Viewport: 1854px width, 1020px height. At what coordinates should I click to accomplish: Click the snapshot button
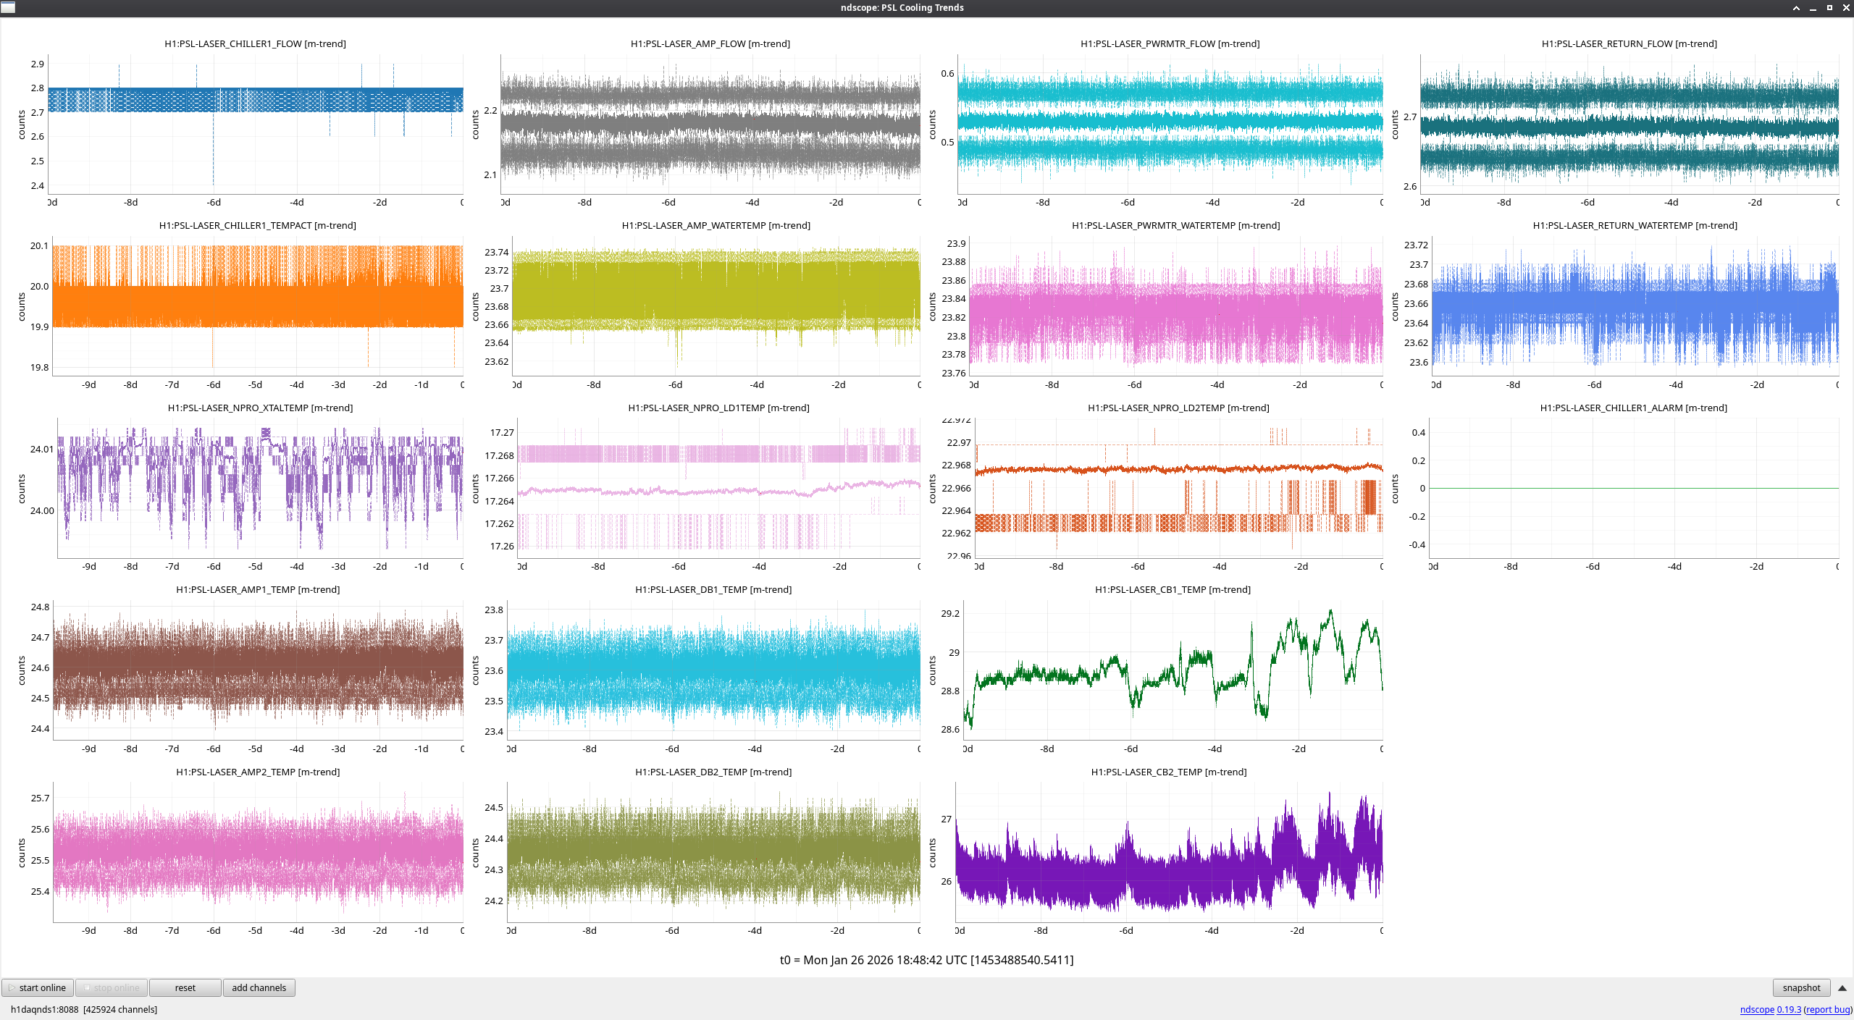pyautogui.click(x=1800, y=987)
